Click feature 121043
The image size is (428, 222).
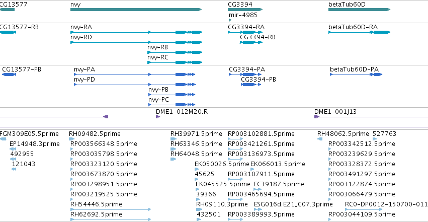(x=14, y=169)
